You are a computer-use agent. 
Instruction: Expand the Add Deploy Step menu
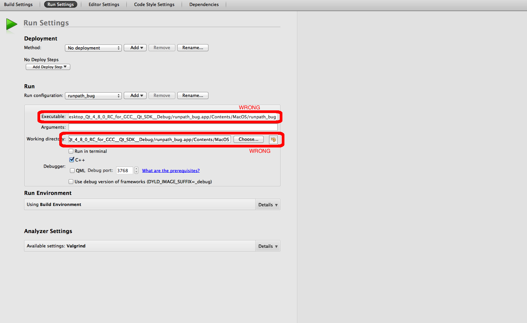click(x=48, y=67)
